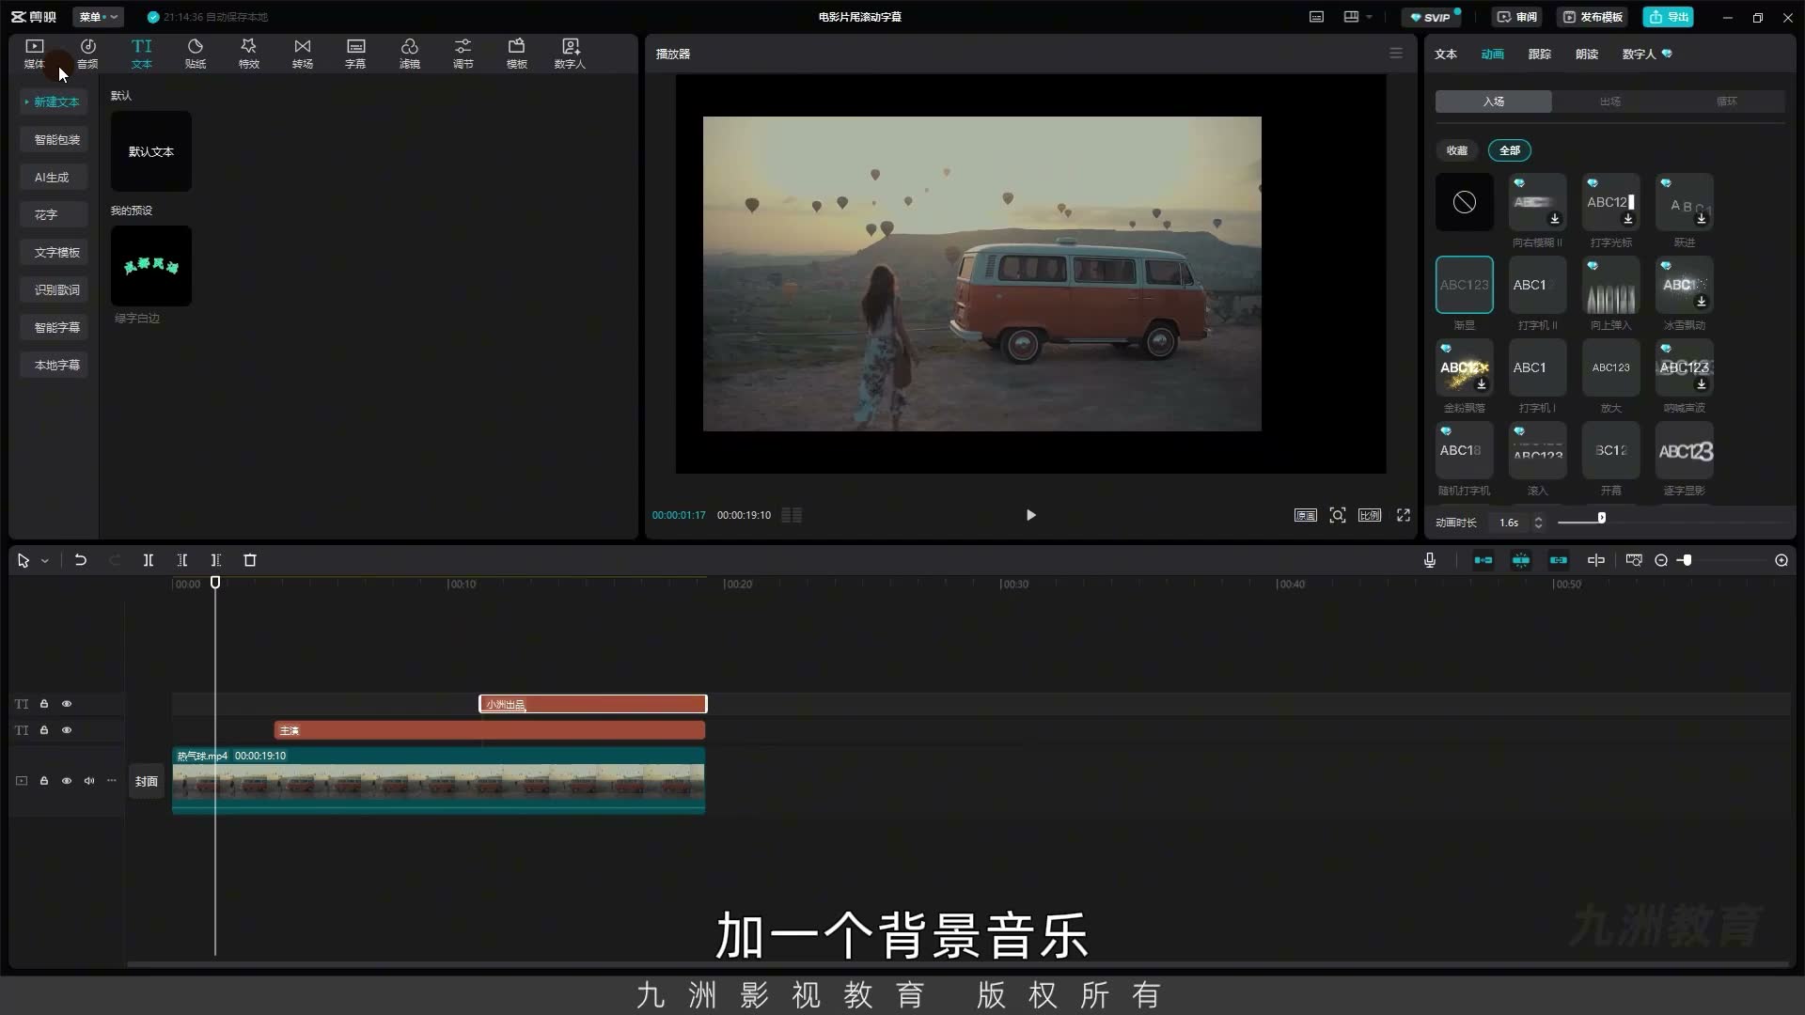This screenshot has width=1805, height=1015.
Task: Open the 调节 adjustment panel icon
Action: pyautogui.click(x=463, y=54)
